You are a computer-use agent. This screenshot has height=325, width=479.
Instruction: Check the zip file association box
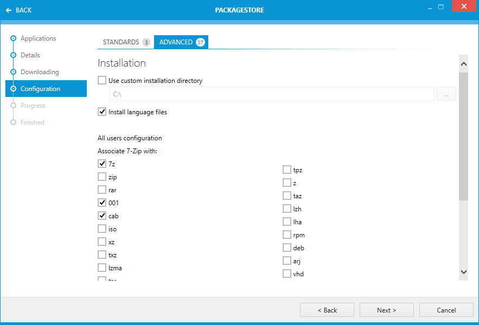(102, 177)
